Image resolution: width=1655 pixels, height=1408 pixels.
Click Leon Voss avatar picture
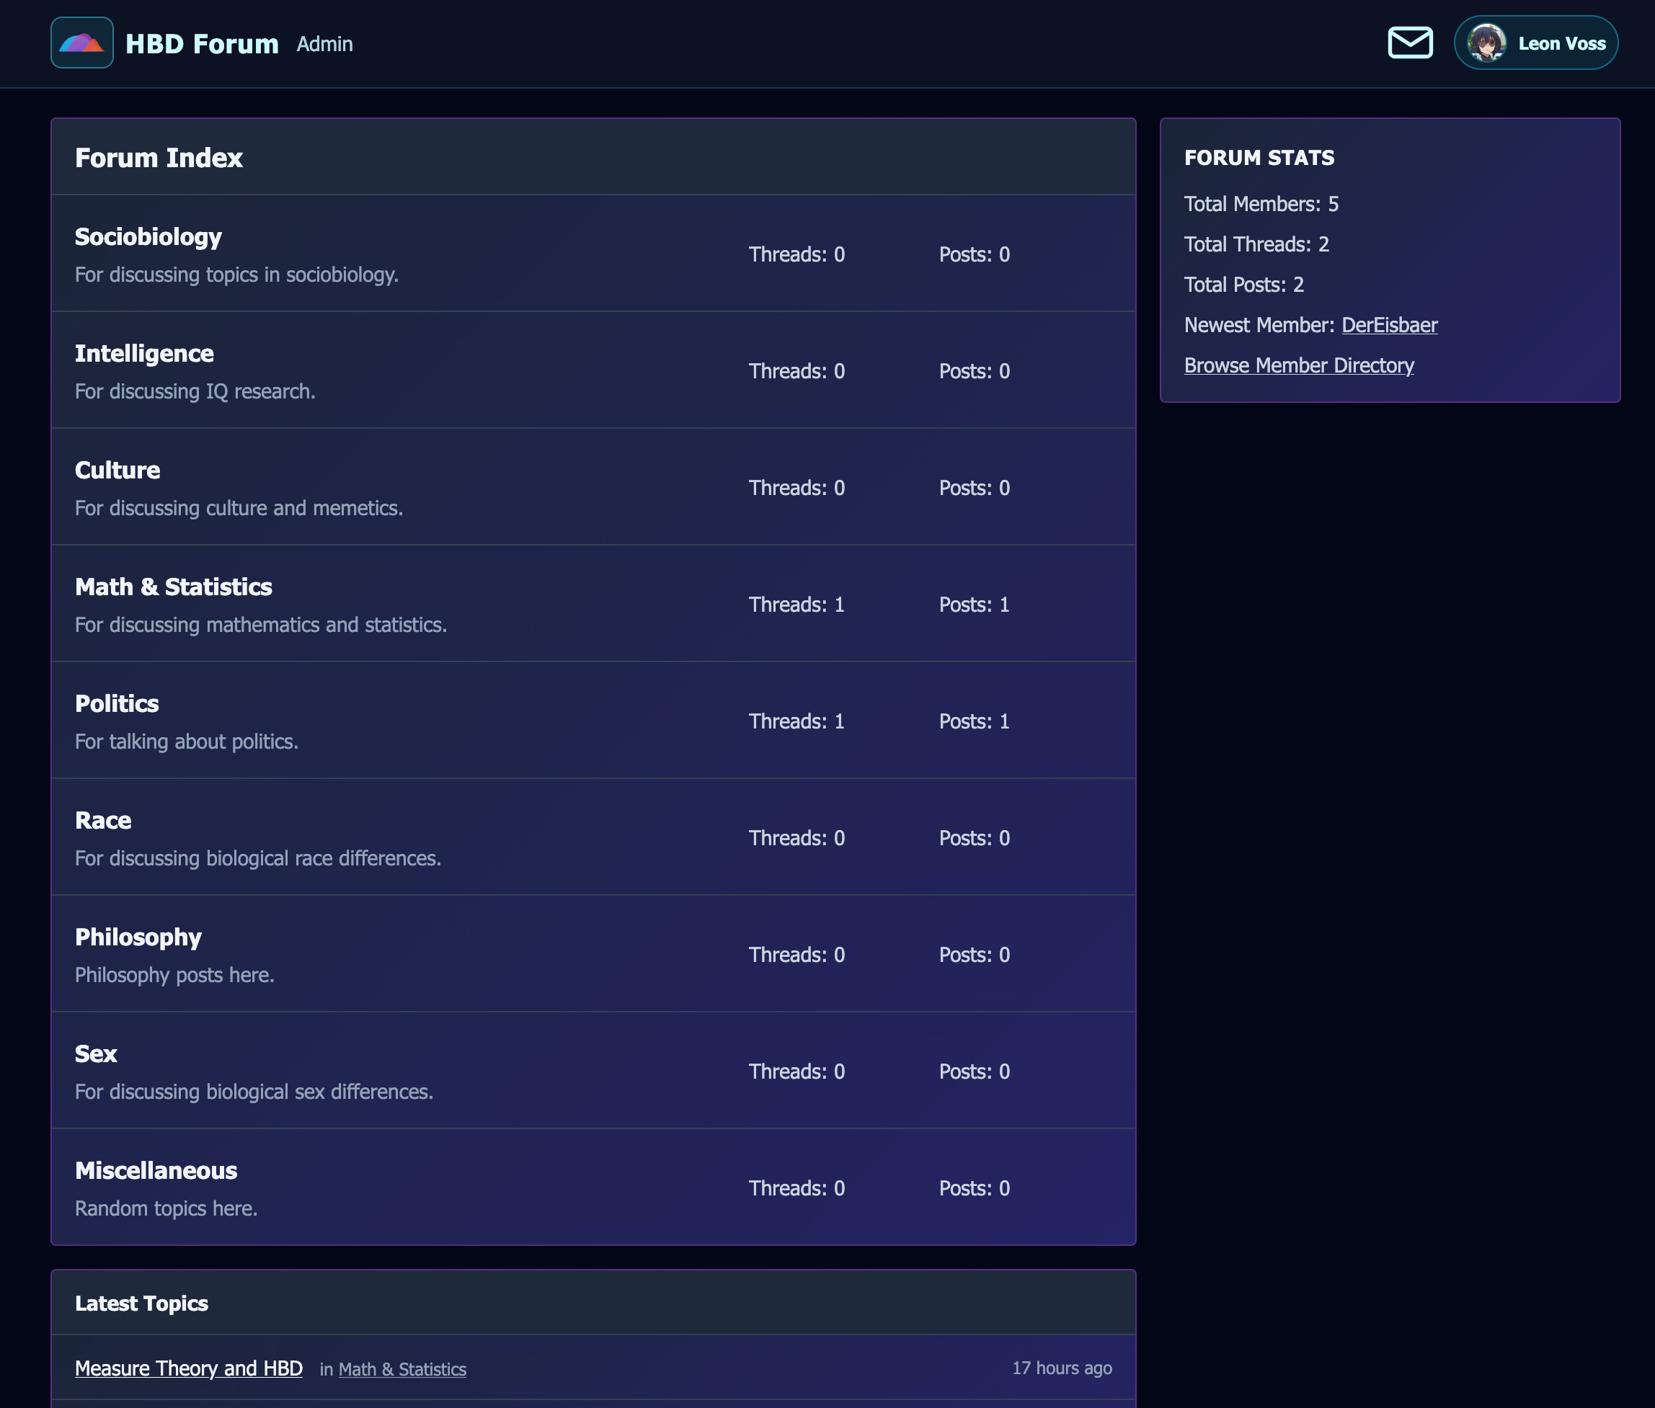click(x=1486, y=43)
